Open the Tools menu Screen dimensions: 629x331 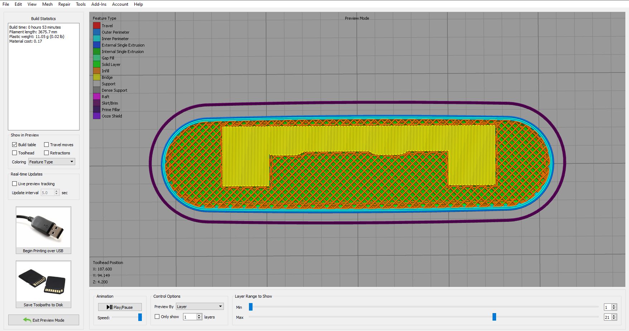(x=81, y=4)
